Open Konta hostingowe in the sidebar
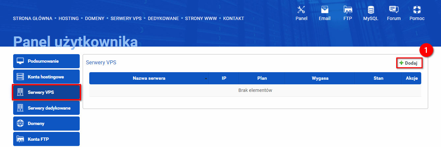Screen dimensions: 441x147 pyautogui.click(x=46, y=77)
